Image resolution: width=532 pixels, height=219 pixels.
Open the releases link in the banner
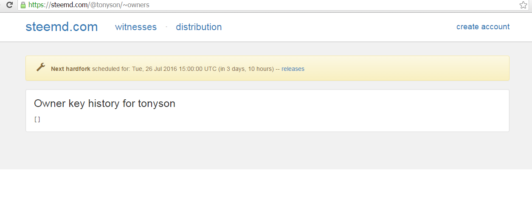(293, 69)
